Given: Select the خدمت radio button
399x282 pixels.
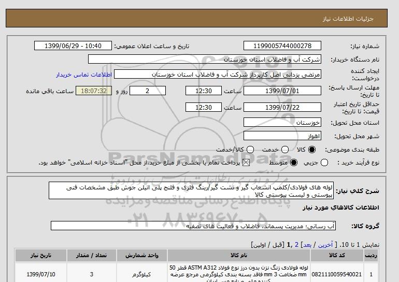Looking at the screenshot, I should click(x=285, y=150).
